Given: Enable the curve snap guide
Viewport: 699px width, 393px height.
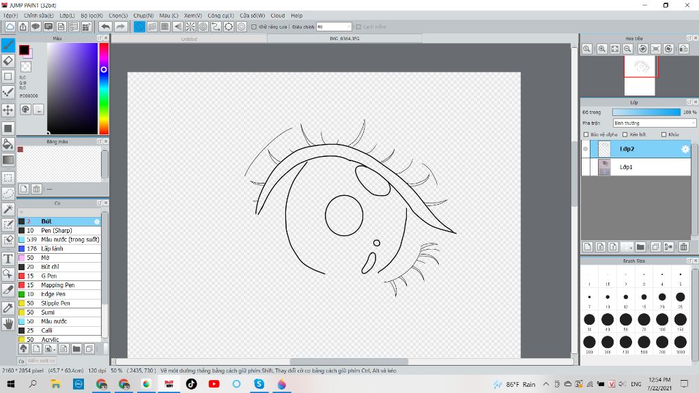Looking at the screenshot, I should click(x=216, y=27).
